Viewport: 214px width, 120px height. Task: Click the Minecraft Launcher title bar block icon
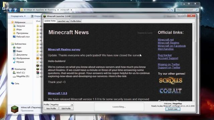click(44, 16)
